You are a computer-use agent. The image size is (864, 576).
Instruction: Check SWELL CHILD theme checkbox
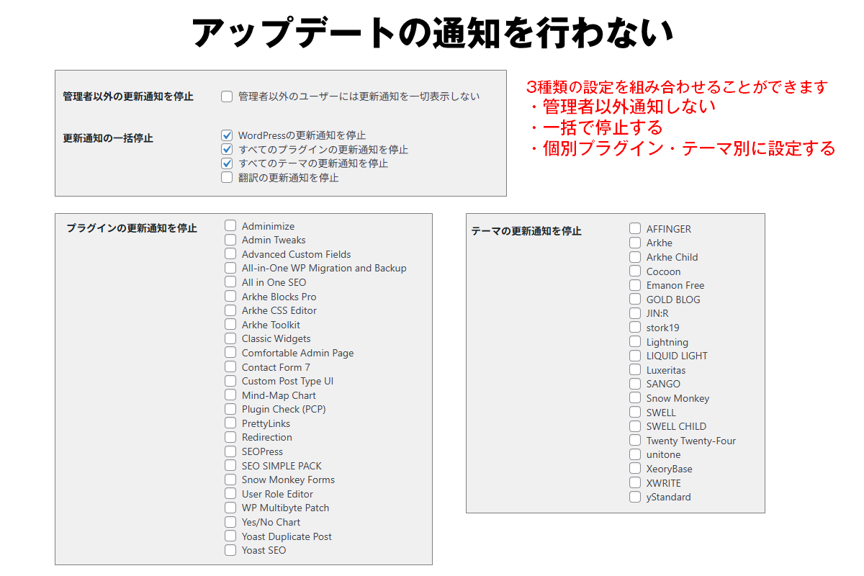coord(635,426)
